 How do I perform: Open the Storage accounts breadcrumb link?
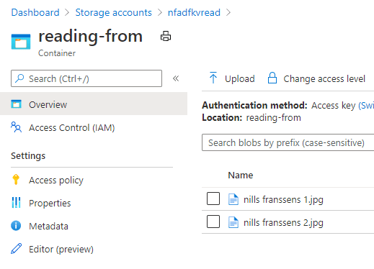(x=114, y=12)
